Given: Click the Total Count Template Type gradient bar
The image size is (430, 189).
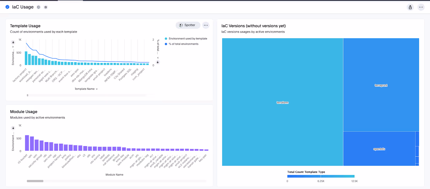Looking at the screenshot, I should (x=321, y=176).
